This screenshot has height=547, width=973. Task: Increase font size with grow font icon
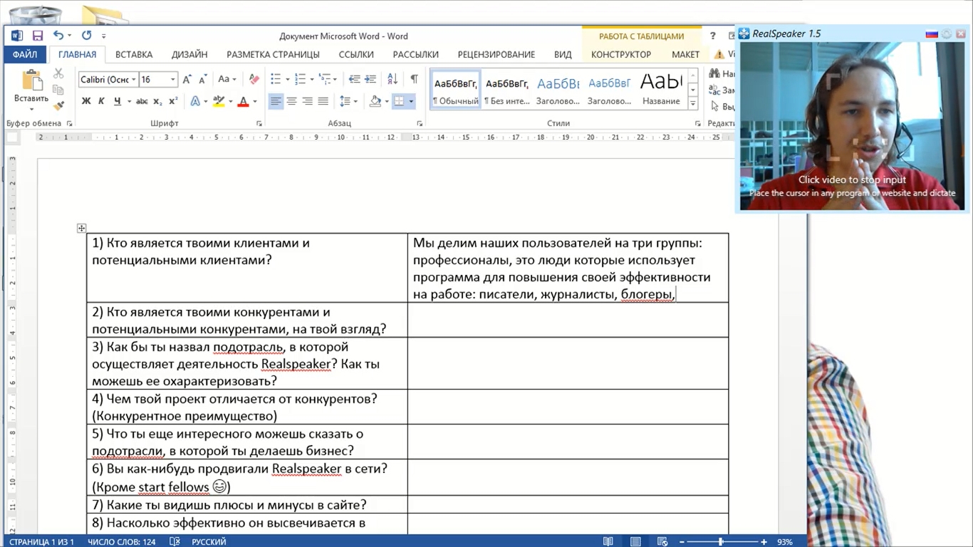pyautogui.click(x=187, y=80)
